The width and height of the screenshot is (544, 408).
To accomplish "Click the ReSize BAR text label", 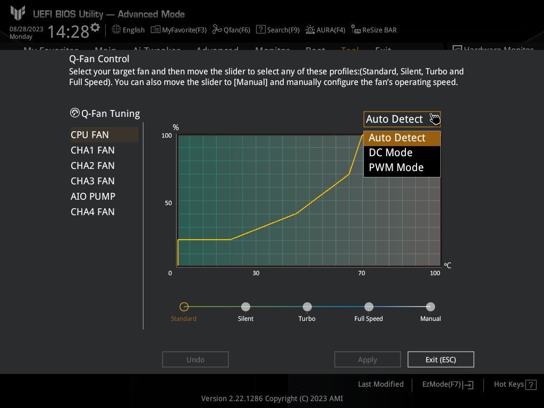I will tap(379, 30).
